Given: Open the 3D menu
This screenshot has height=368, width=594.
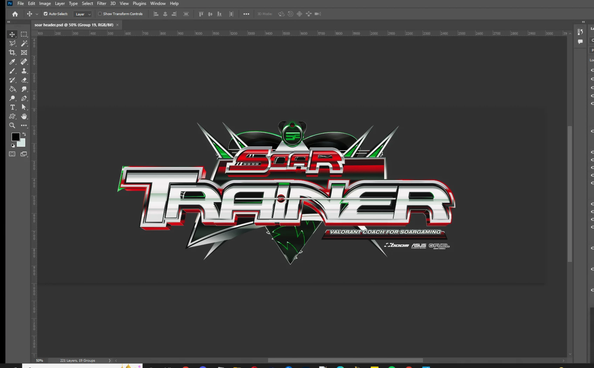Looking at the screenshot, I should pos(113,4).
